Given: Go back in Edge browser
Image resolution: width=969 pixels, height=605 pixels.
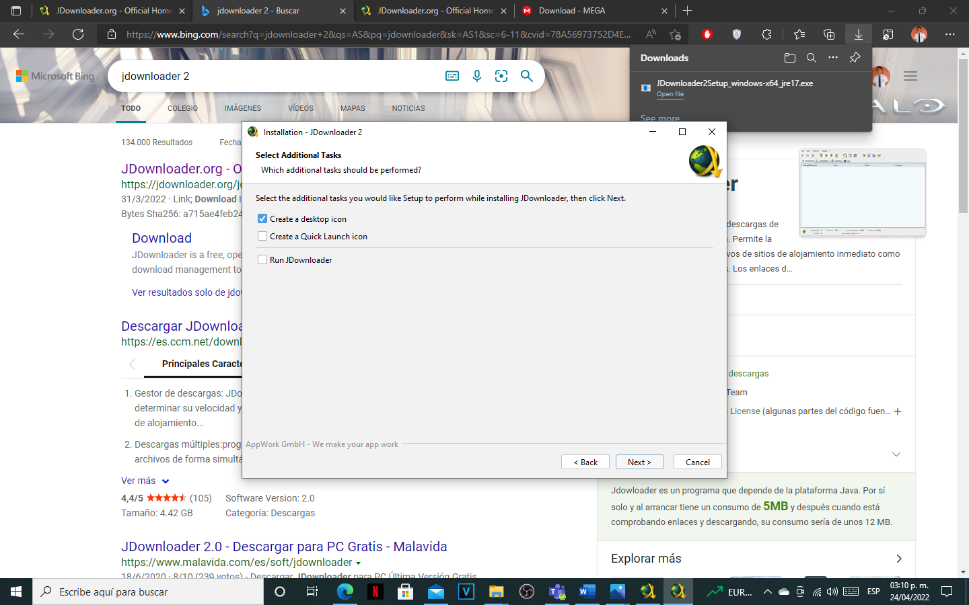Looking at the screenshot, I should pos(19,34).
